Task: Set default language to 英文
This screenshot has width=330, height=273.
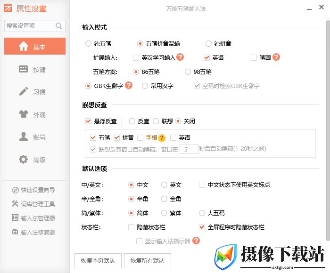Action: 164,185
